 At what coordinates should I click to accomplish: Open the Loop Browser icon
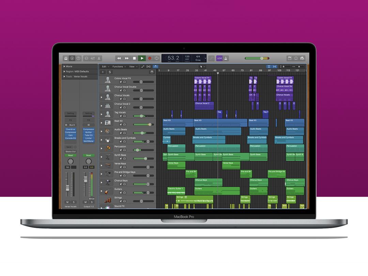point(296,58)
